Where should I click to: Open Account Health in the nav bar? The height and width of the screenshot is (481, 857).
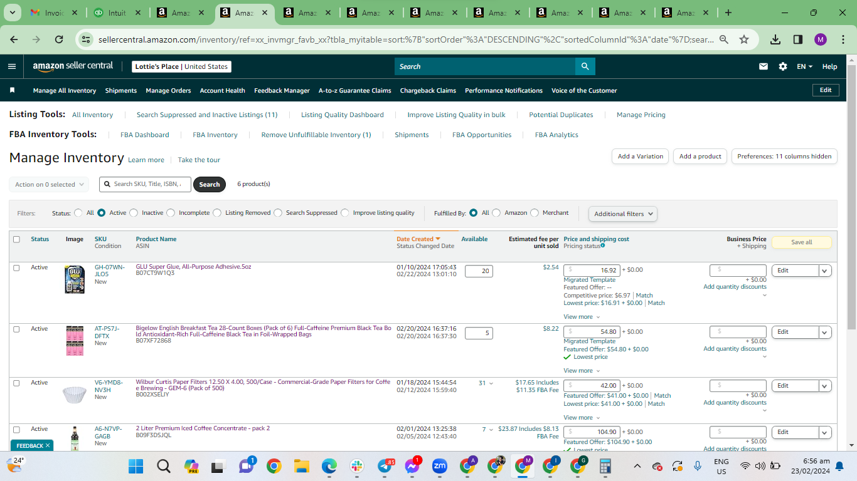(x=223, y=91)
